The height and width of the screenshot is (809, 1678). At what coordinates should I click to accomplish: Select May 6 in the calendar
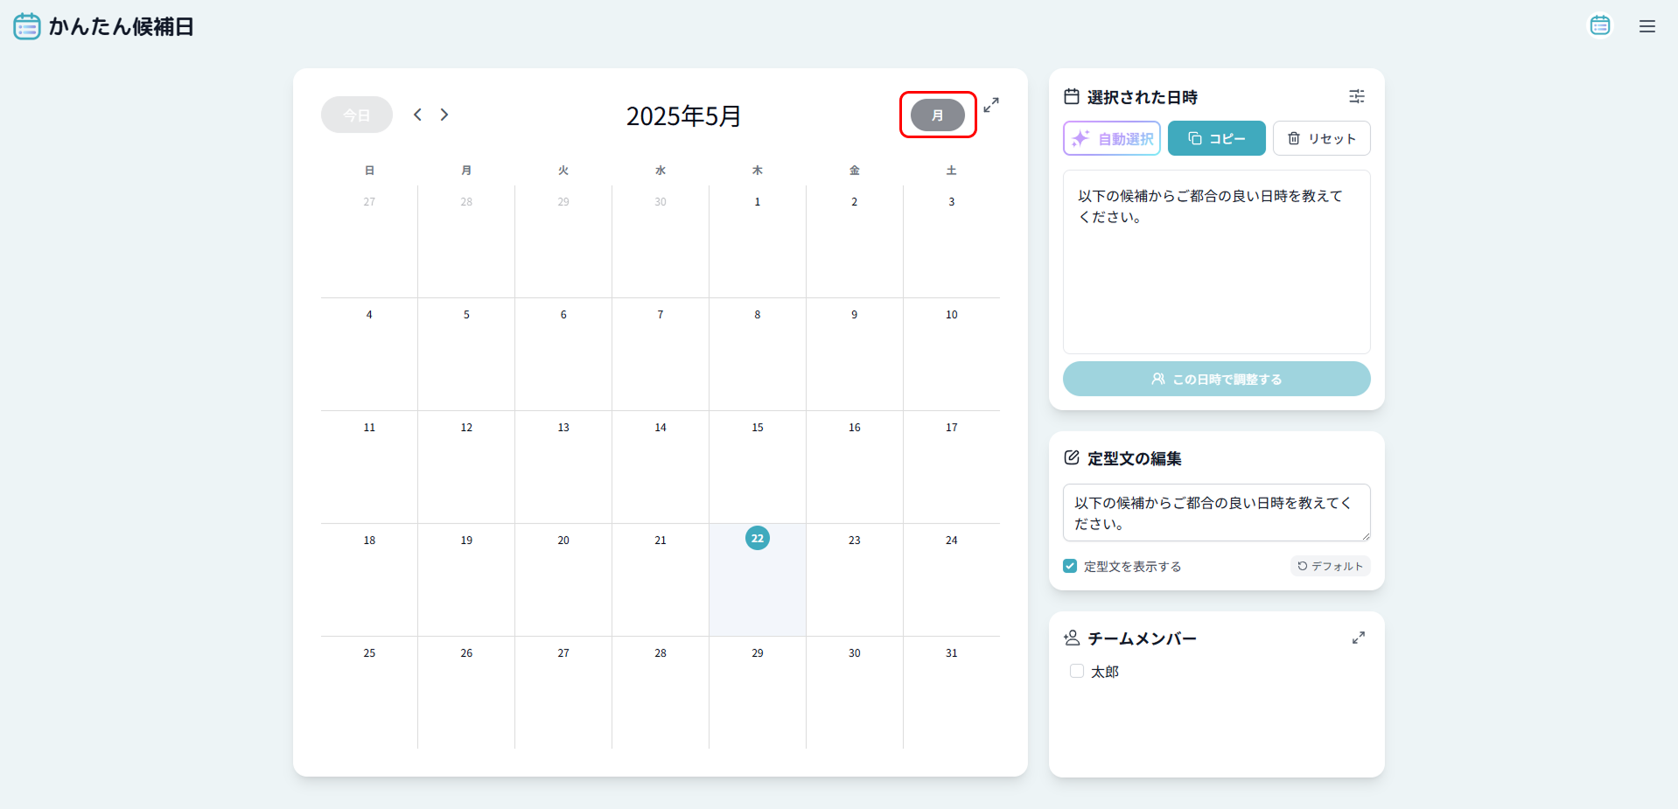(563, 353)
